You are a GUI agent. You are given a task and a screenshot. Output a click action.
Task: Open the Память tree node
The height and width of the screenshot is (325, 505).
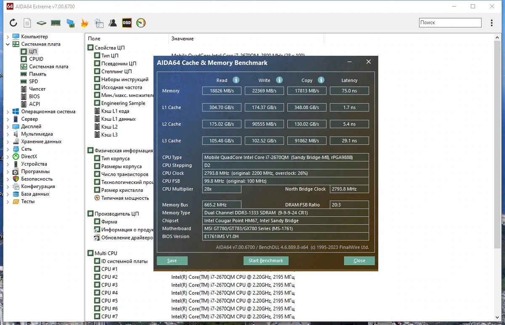38,74
